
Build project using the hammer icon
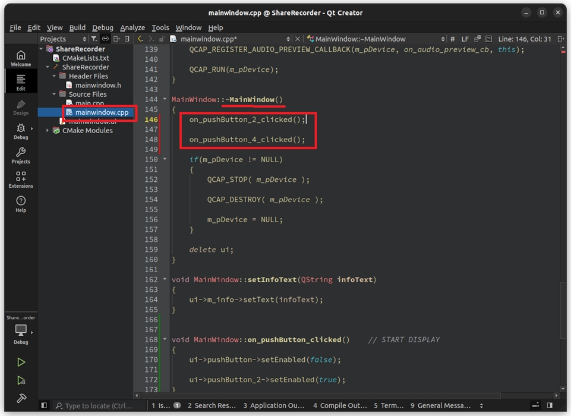(21, 398)
